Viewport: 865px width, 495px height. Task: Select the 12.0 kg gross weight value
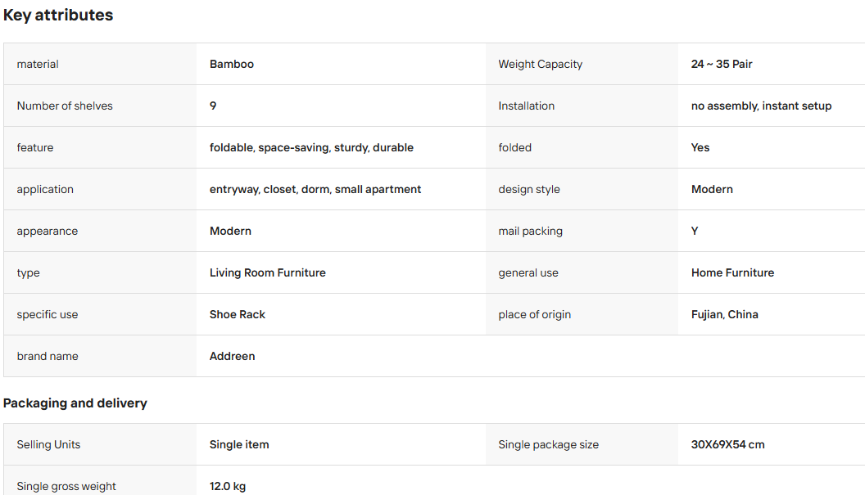pos(227,487)
